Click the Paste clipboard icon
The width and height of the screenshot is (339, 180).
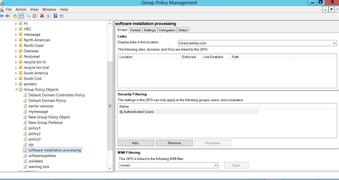(x=34, y=16)
